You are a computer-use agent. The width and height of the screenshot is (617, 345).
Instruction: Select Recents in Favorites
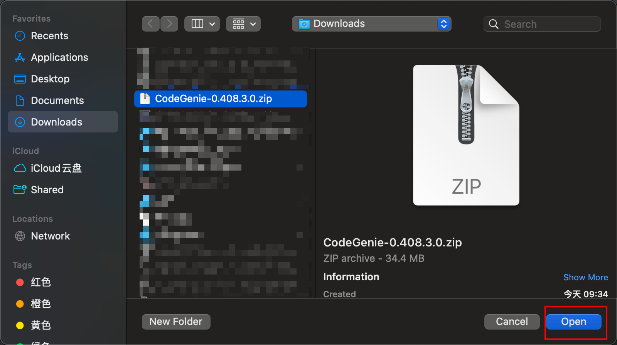click(63, 36)
